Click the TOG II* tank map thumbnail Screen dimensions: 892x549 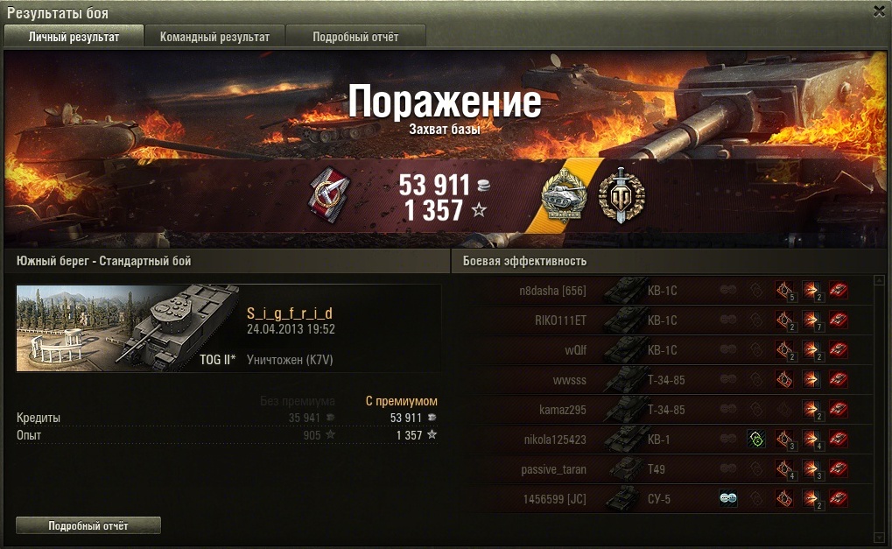coord(128,328)
